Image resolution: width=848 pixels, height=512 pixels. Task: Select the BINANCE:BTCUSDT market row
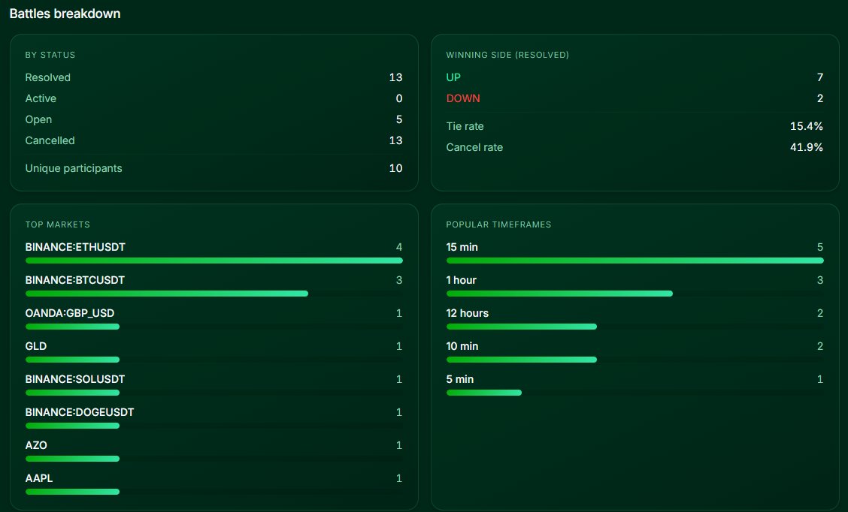(x=214, y=286)
